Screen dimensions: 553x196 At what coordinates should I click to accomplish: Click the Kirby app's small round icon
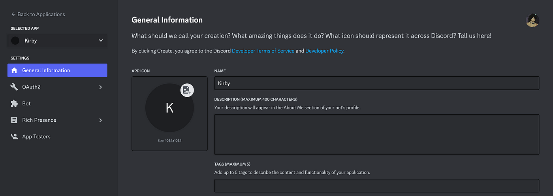click(15, 41)
